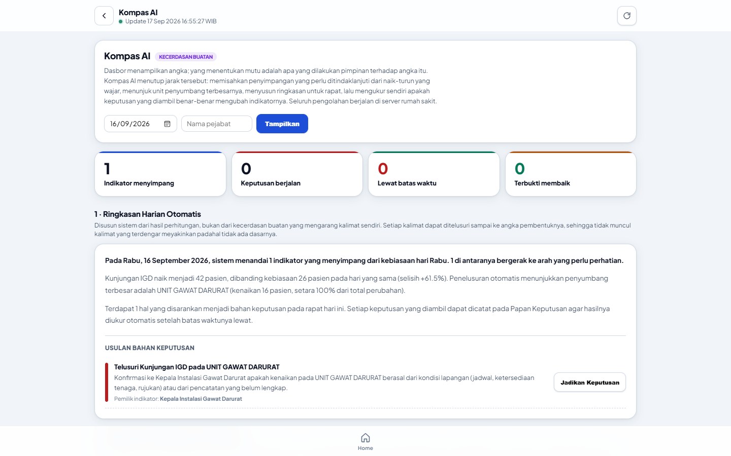Image resolution: width=731 pixels, height=456 pixels.
Task: Click the red priority bar on suggestion
Action: coord(107,383)
